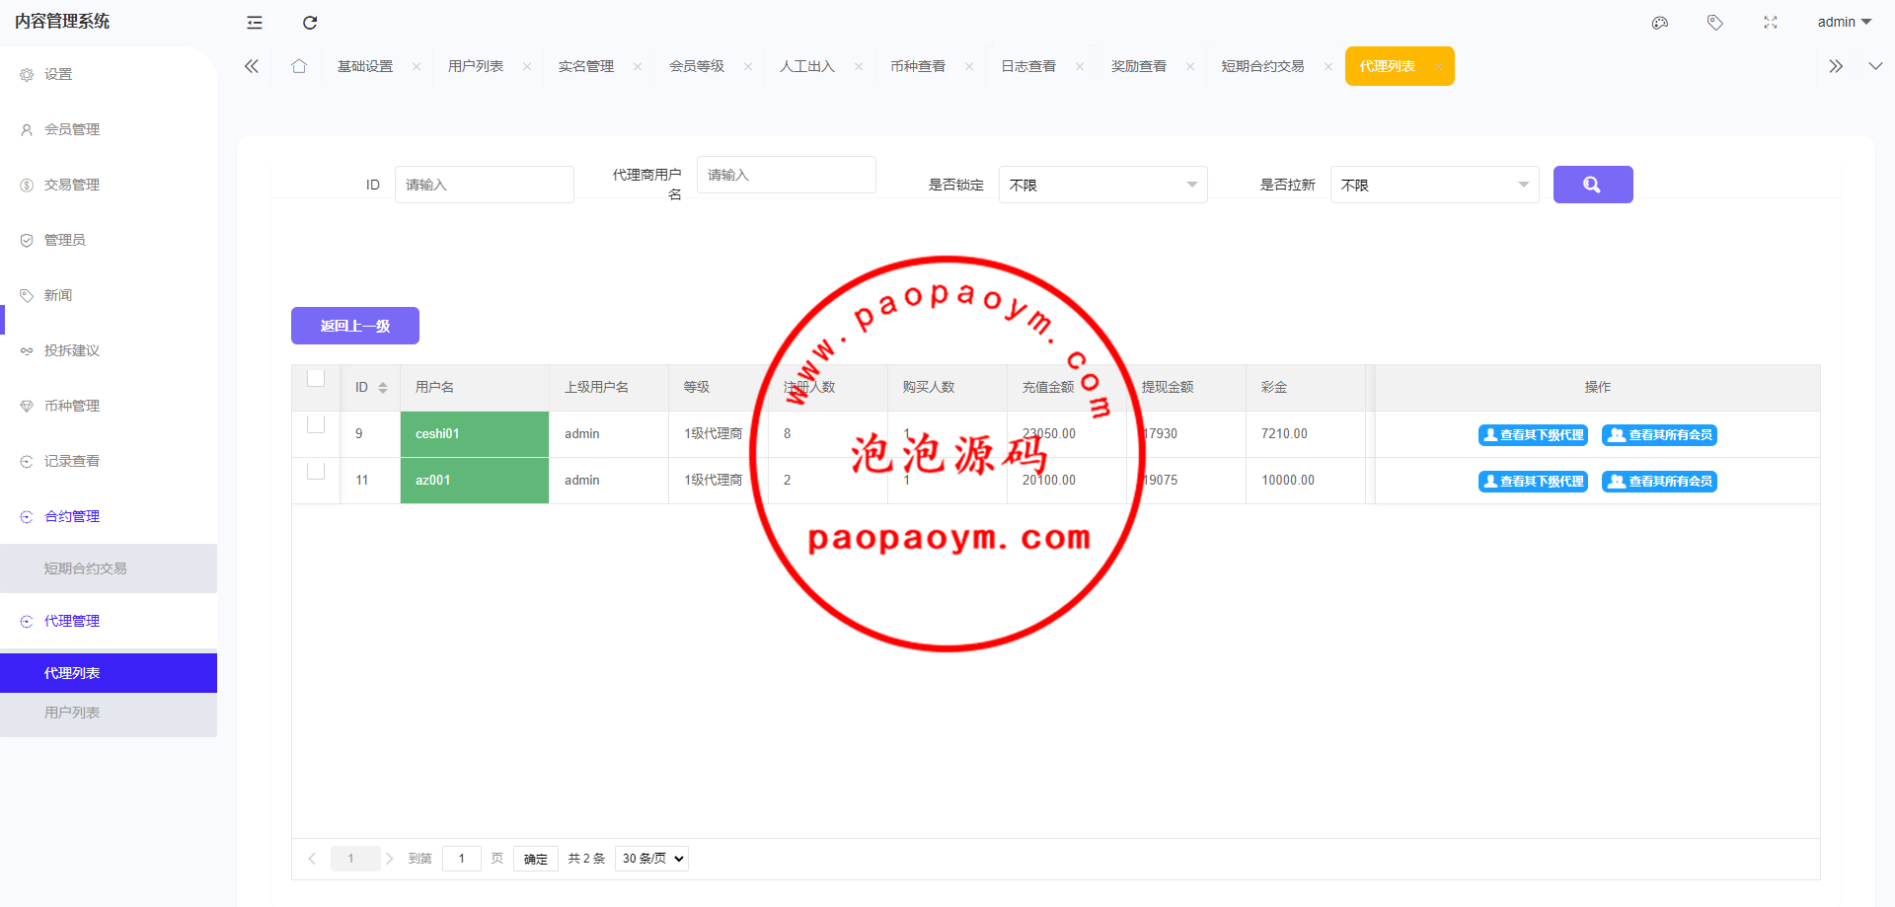Click 确定 pagination confirm button
The width and height of the screenshot is (1895, 907).
pyautogui.click(x=536, y=859)
